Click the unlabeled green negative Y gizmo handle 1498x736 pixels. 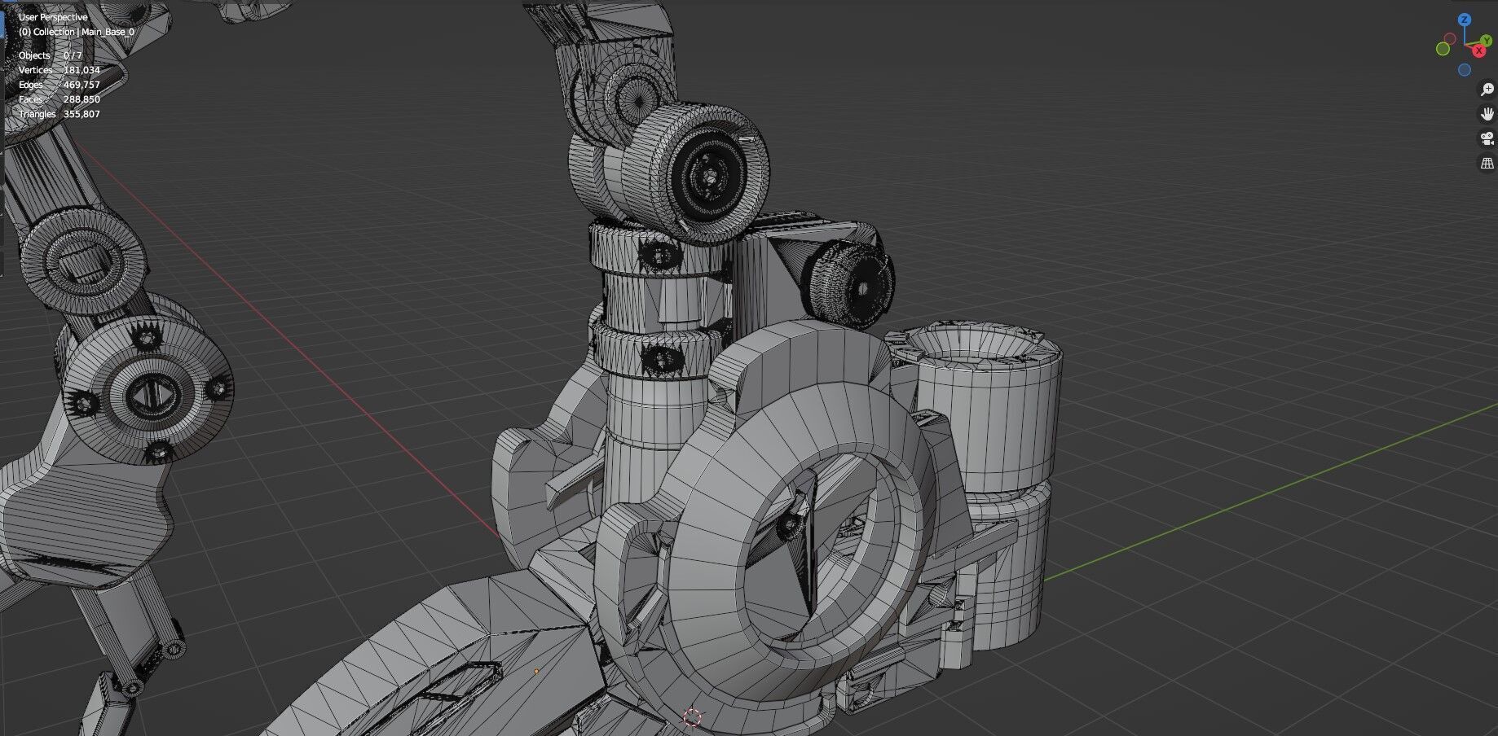1443,49
